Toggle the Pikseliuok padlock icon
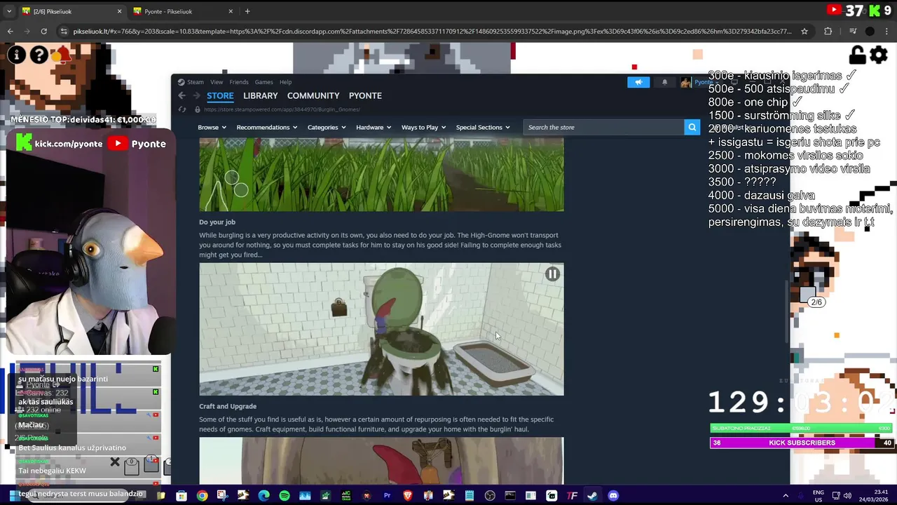The width and height of the screenshot is (897, 505). (857, 55)
